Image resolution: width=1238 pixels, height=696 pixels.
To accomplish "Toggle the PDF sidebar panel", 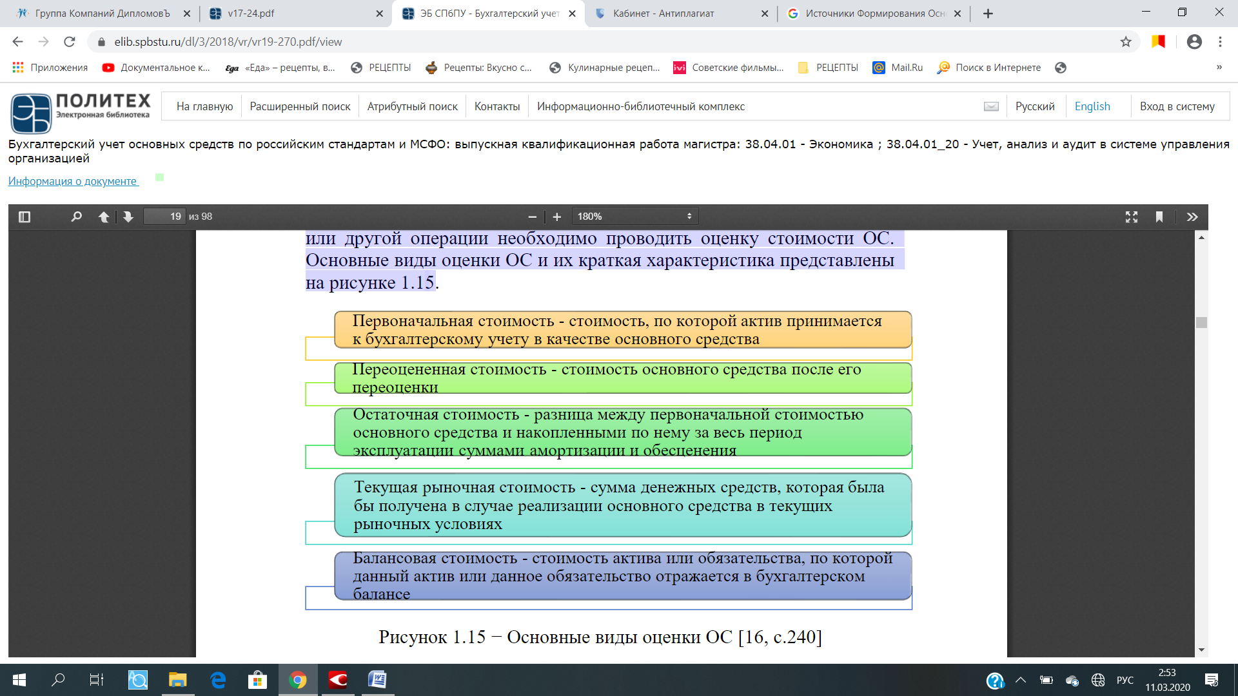I will pos(25,217).
